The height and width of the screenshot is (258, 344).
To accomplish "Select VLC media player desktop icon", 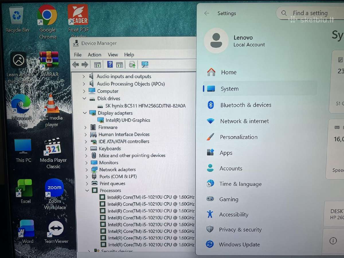I will point(51,110).
